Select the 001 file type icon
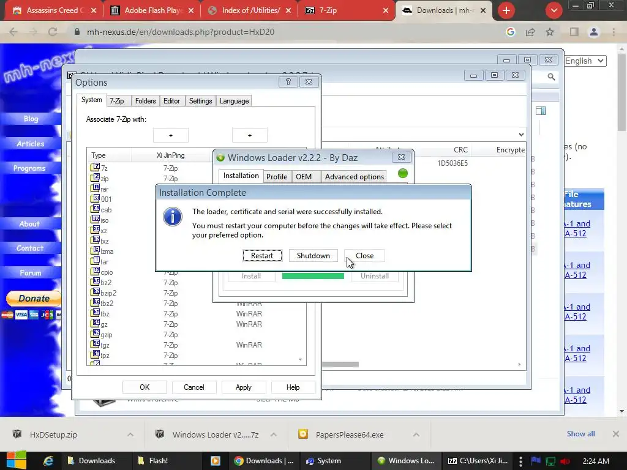Viewport: 627px width, 470px height. 95,199
